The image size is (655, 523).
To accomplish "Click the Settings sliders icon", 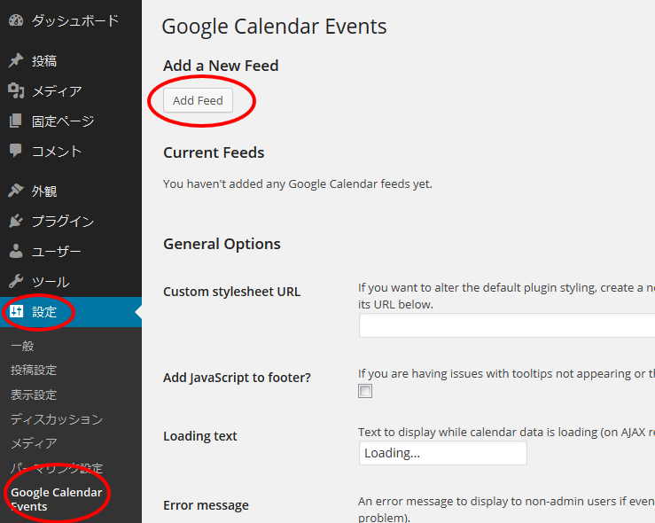I will tap(17, 312).
